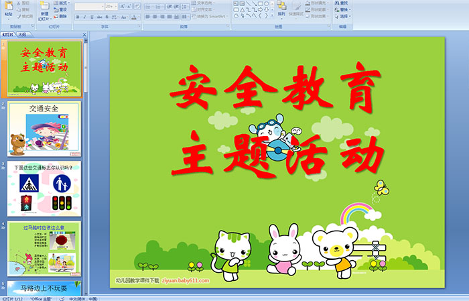Open the Replace (替换) menu
This screenshot has height=301, width=469.
pyautogui.click(x=343, y=9)
